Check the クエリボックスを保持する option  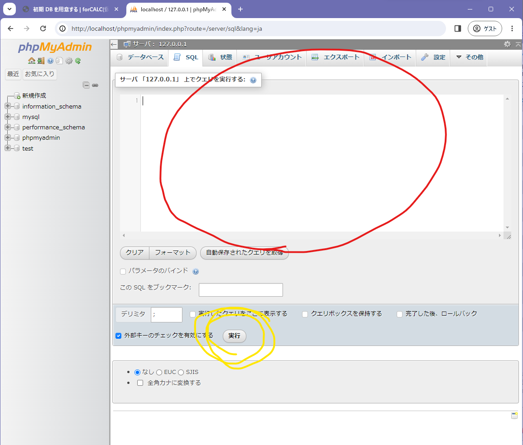pos(305,314)
